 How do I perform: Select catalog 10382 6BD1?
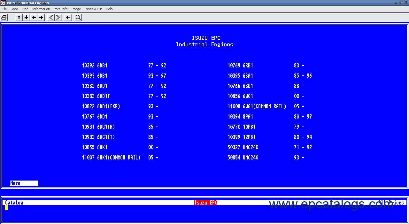coord(124,86)
